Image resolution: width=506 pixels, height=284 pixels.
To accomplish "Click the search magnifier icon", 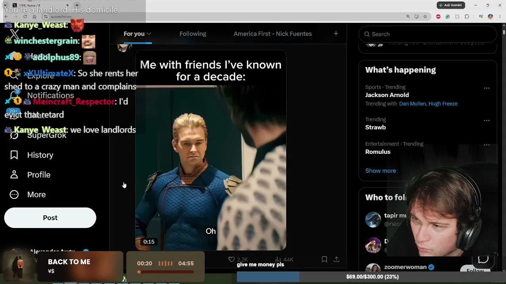I will click(x=367, y=34).
